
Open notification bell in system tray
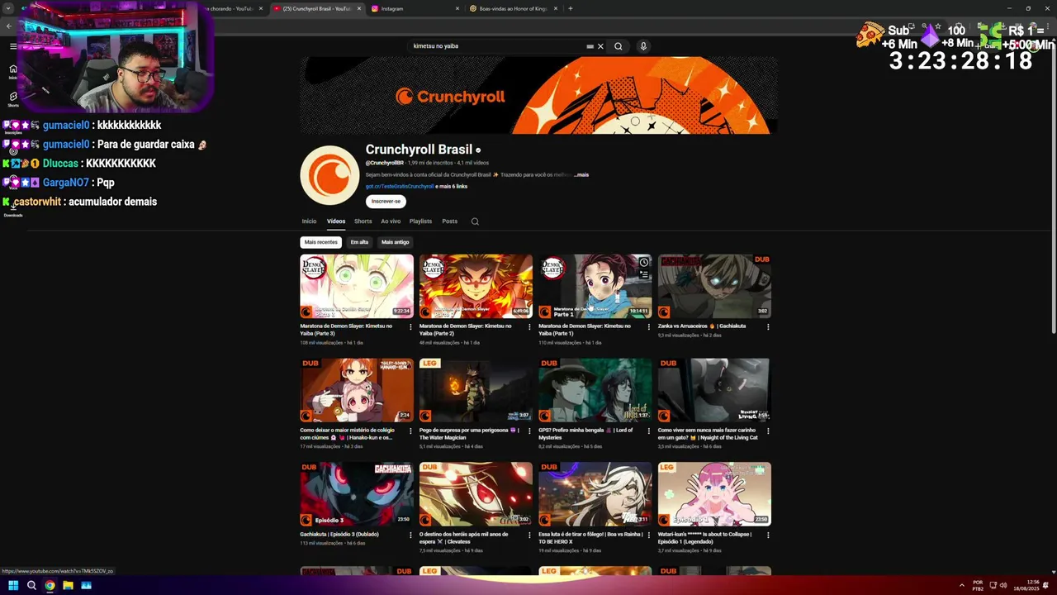point(1047,586)
